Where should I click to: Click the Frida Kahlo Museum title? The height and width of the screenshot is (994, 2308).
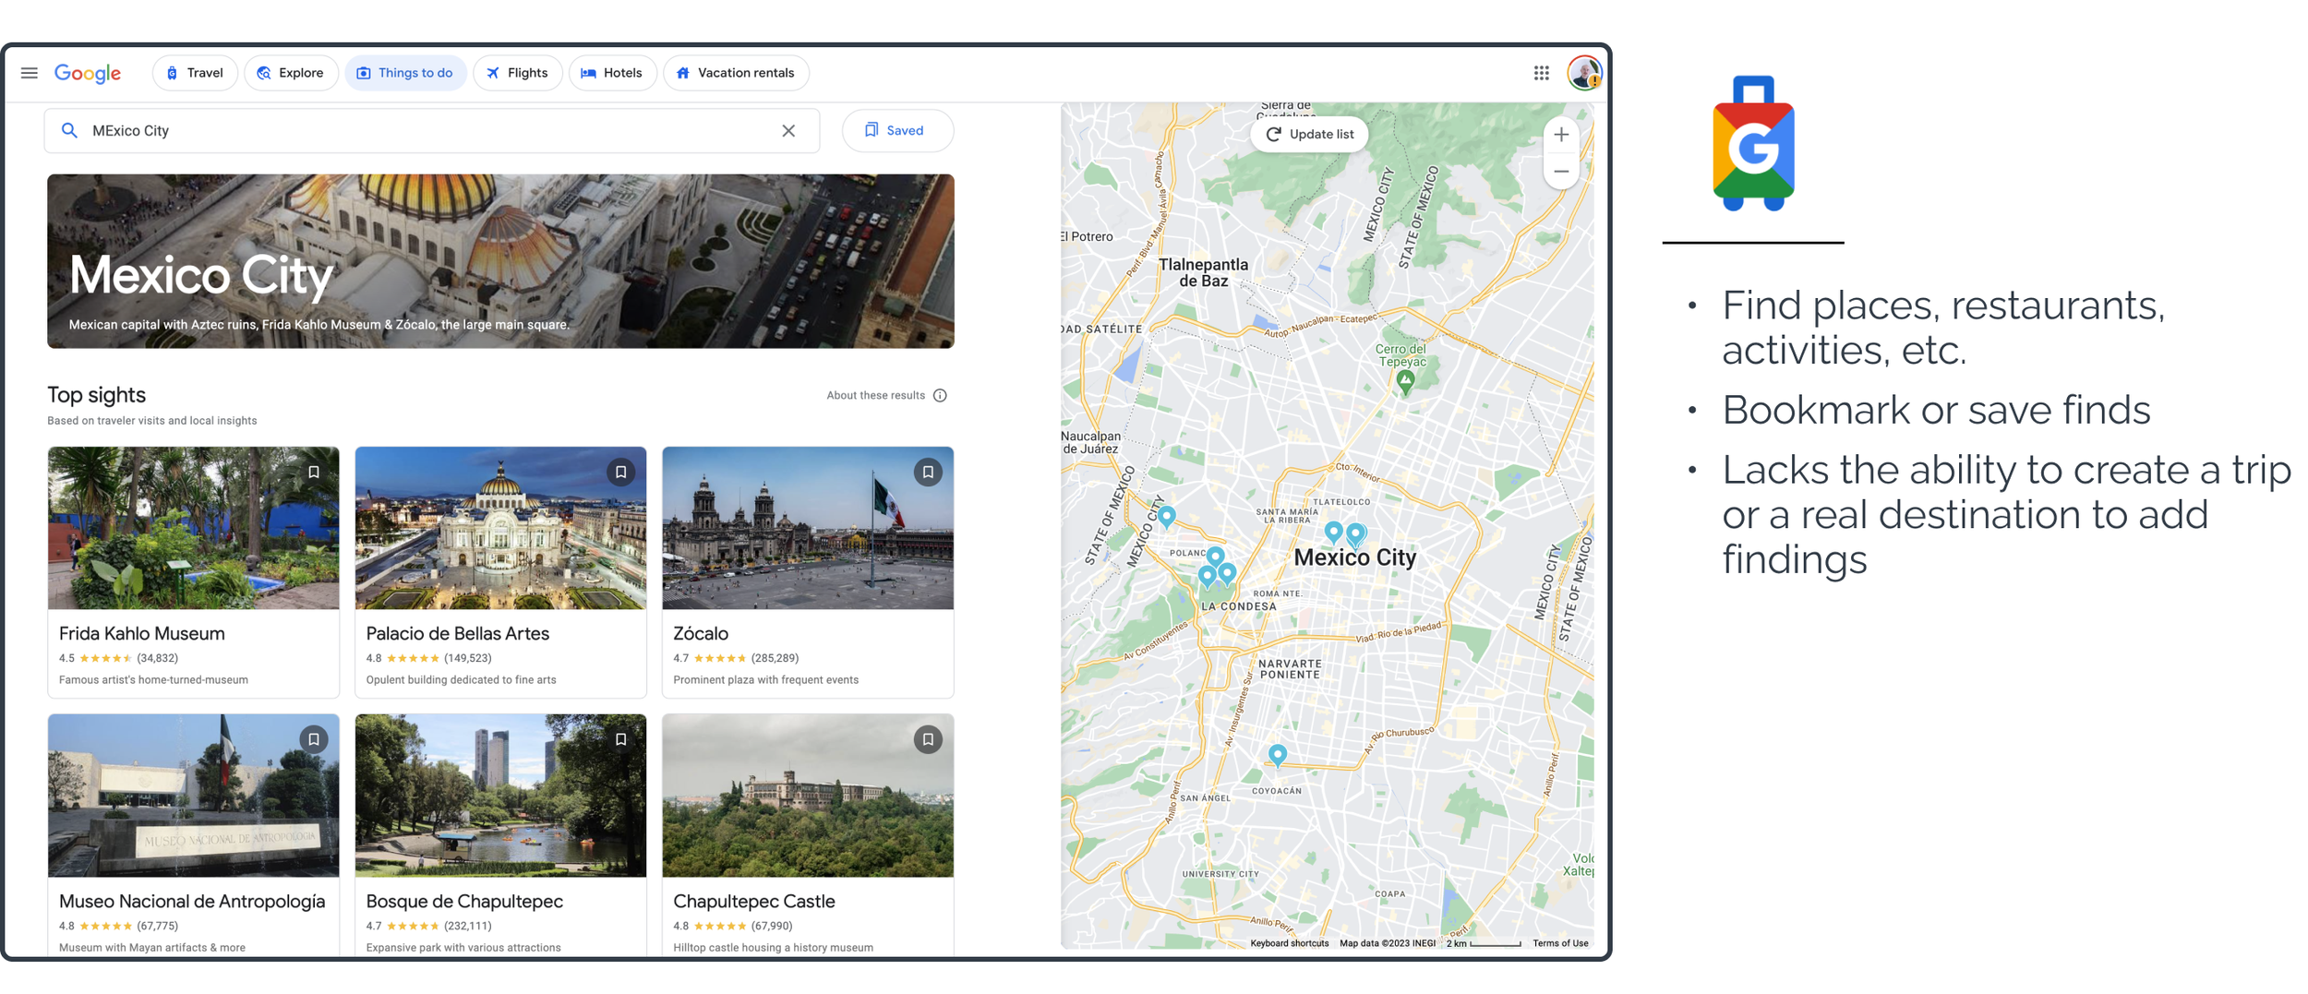pos(142,634)
